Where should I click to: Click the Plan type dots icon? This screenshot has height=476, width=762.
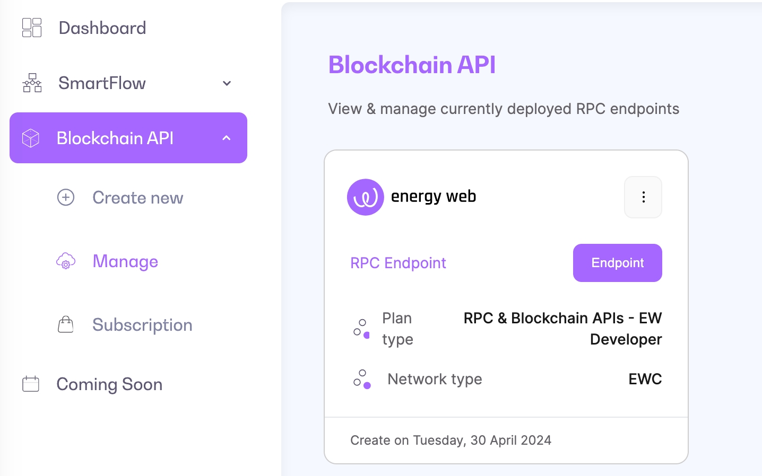(361, 329)
